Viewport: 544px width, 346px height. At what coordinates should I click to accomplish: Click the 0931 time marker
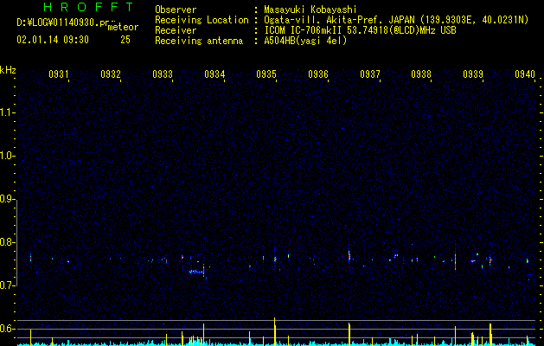pyautogui.click(x=58, y=74)
